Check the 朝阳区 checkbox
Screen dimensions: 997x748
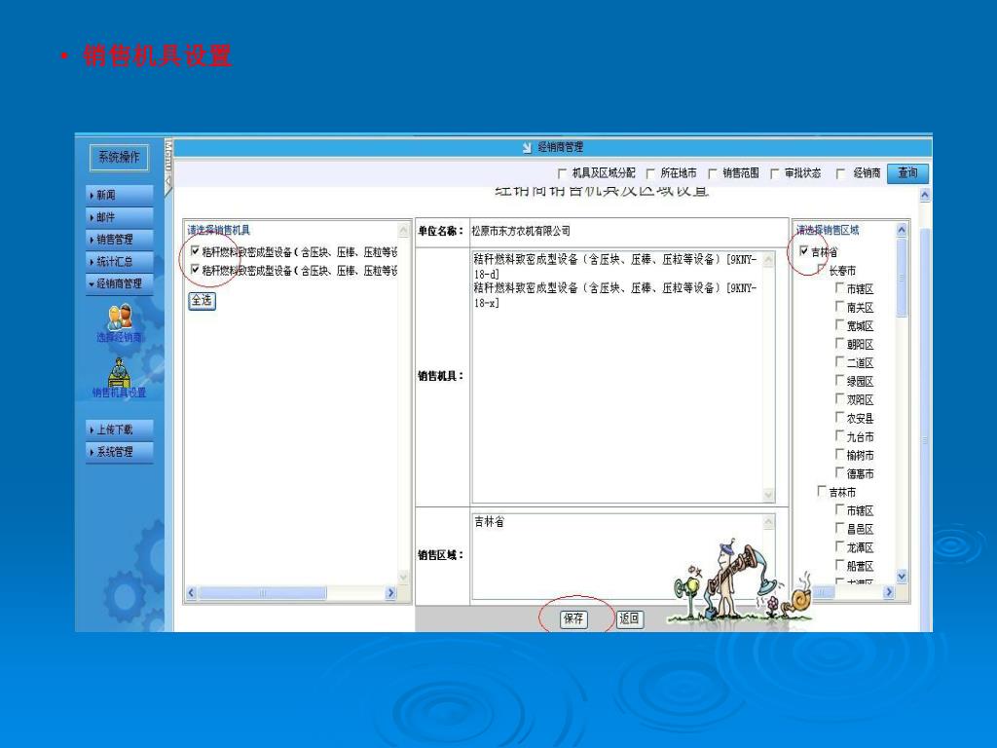[x=840, y=344]
